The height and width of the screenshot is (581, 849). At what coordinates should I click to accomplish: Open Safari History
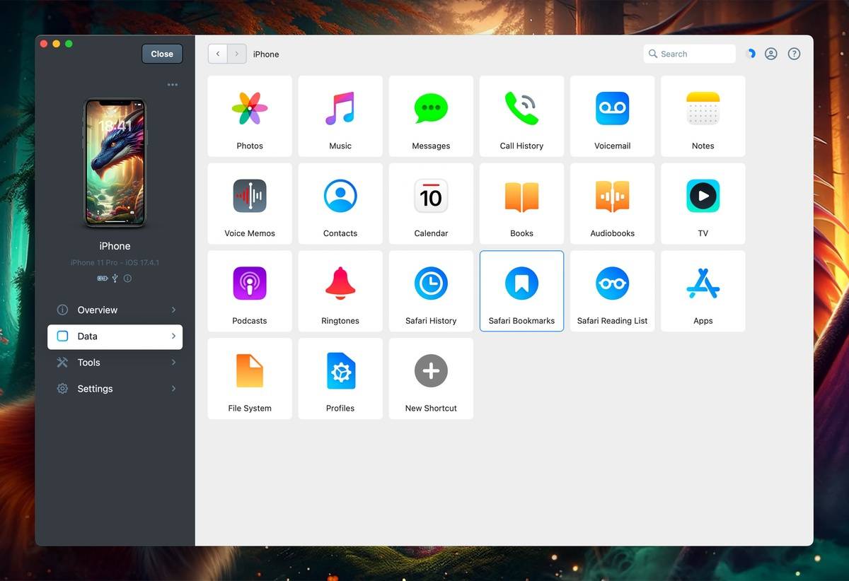pos(431,291)
